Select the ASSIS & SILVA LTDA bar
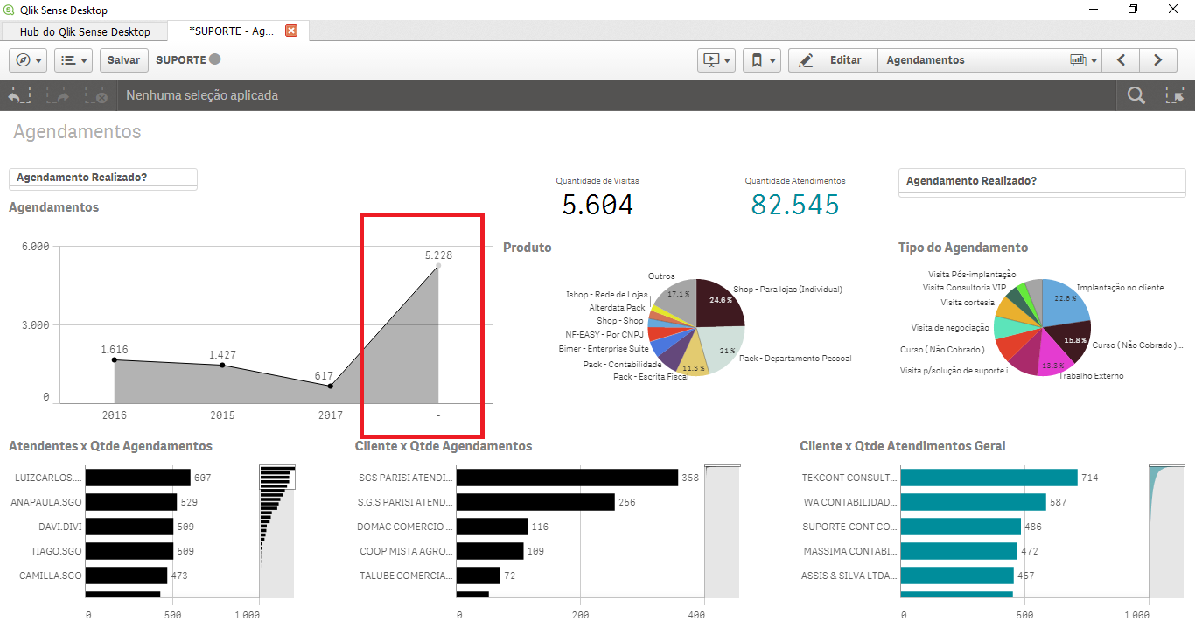The height and width of the screenshot is (635, 1195). [957, 576]
